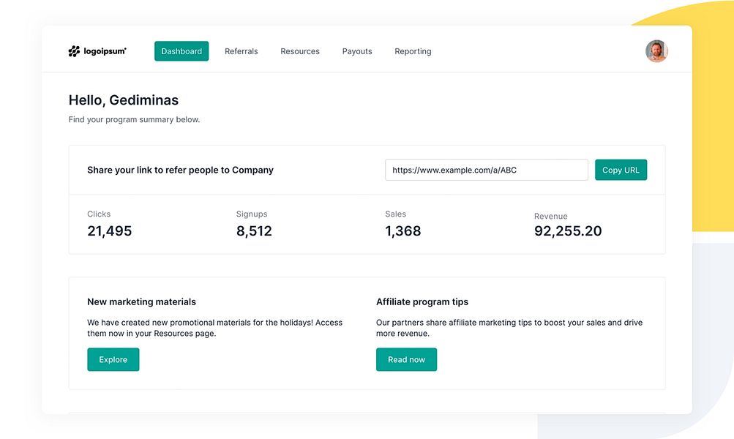The width and height of the screenshot is (734, 439).
Task: Navigate to the Reporting tab
Action: click(x=413, y=51)
